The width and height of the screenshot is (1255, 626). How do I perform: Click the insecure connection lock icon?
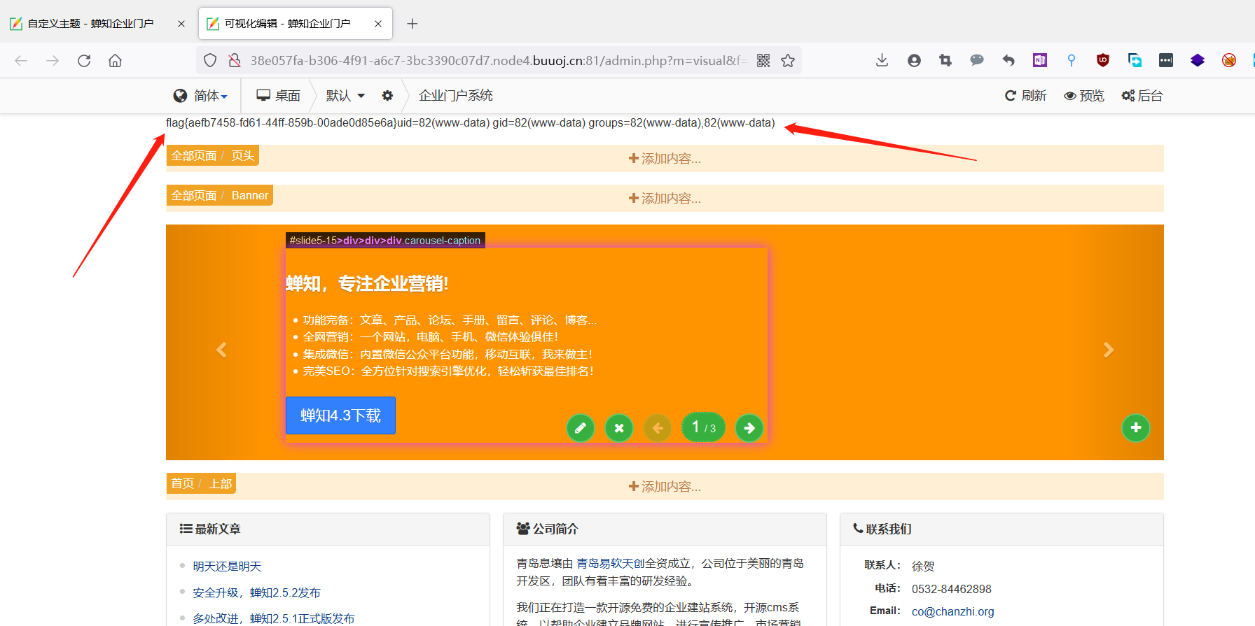[x=235, y=61]
